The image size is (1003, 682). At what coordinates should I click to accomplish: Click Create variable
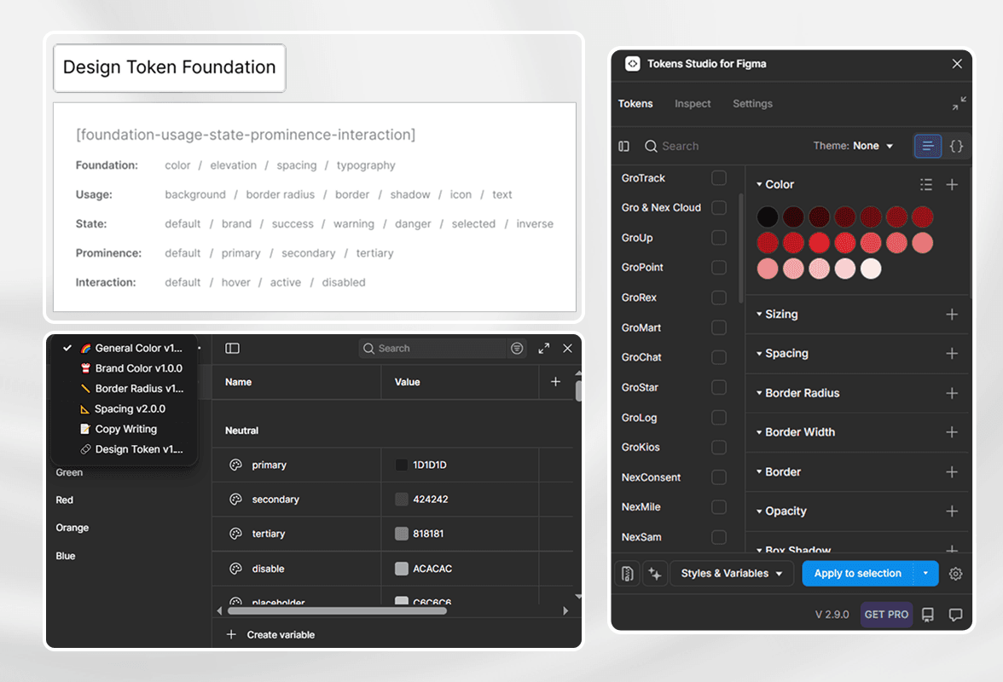tap(270, 635)
